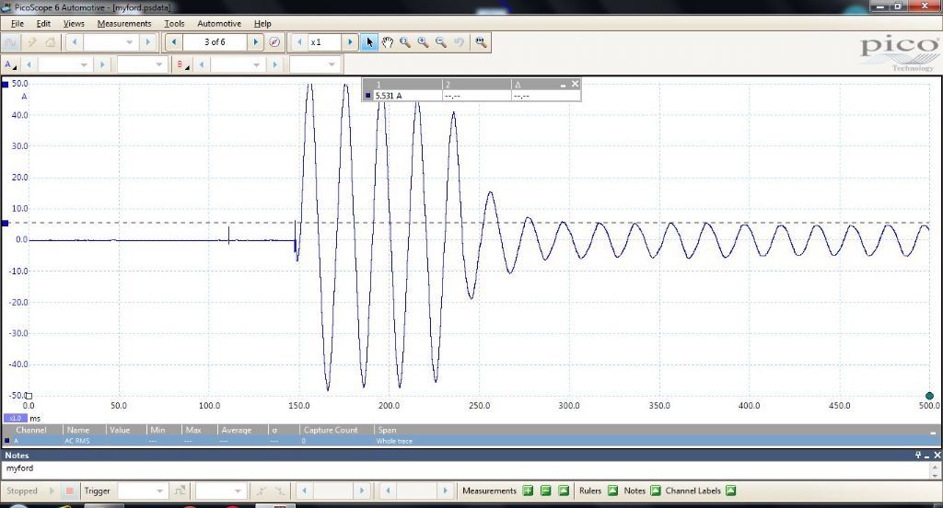Close the ruler legend box
Viewport: 943px width, 508px height.
[x=575, y=84]
